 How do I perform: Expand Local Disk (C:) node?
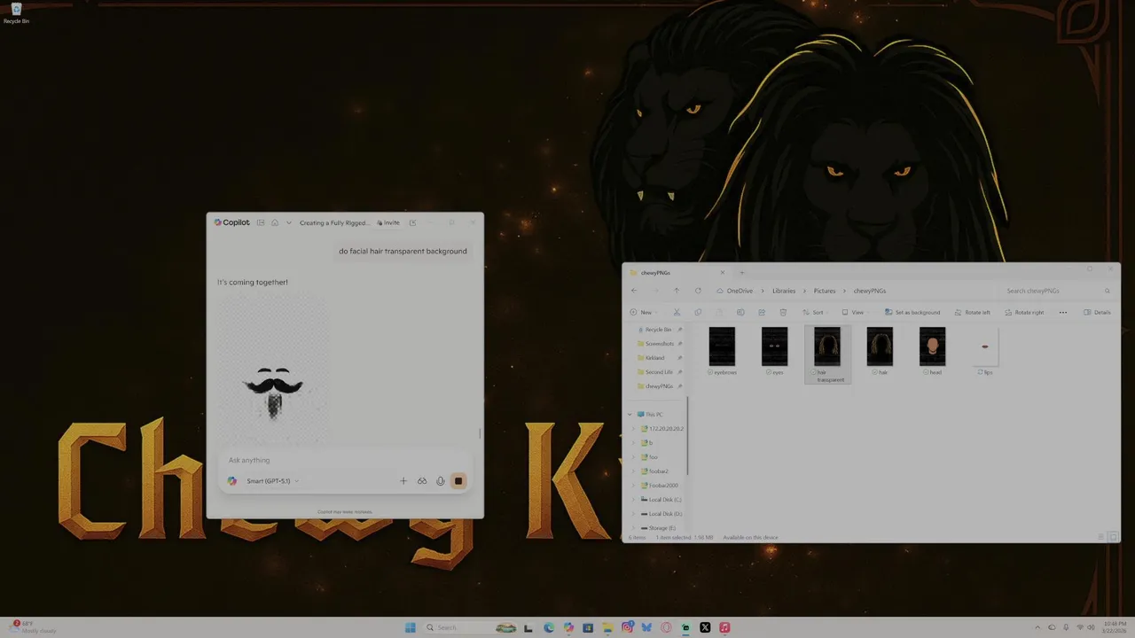pos(634,500)
